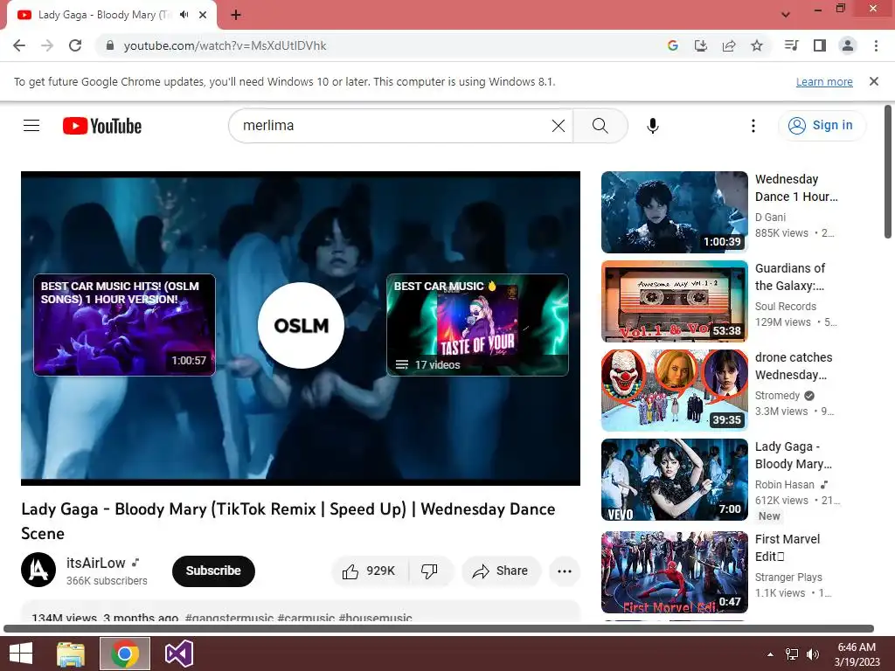The height and width of the screenshot is (671, 895).
Task: Share the current video
Action: 501,571
